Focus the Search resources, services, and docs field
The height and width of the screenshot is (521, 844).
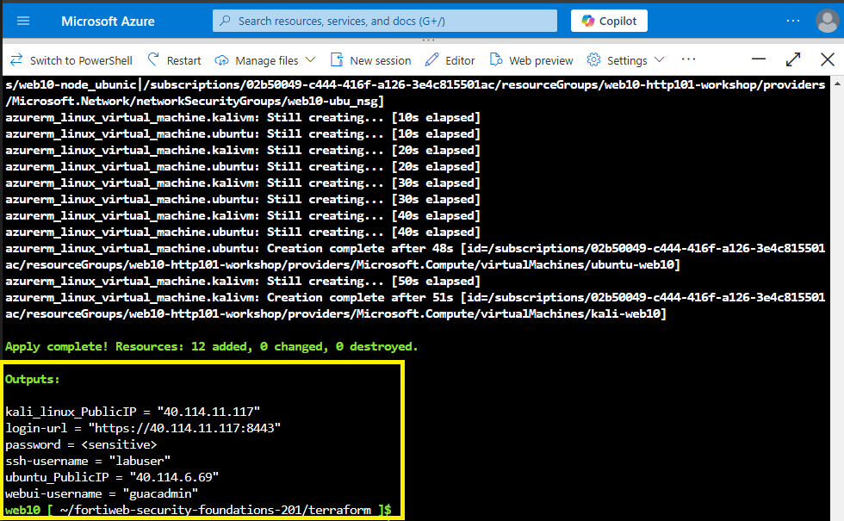[385, 21]
